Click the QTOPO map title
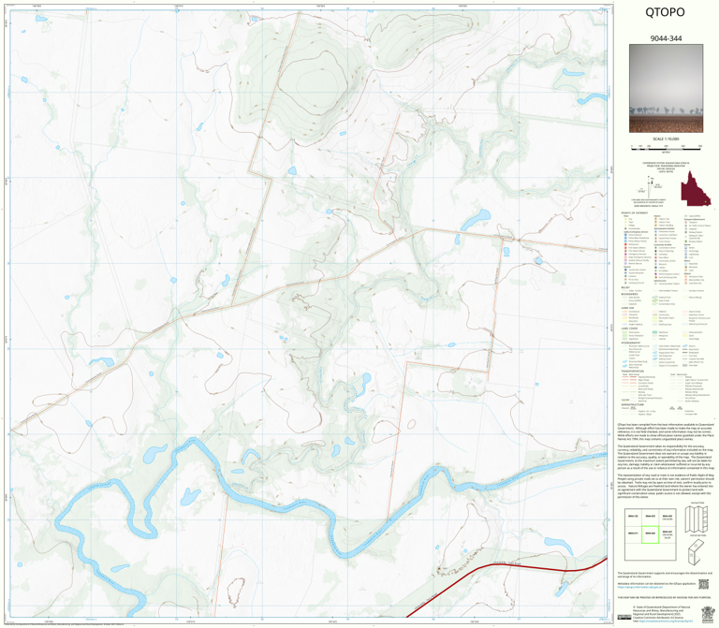 pyautogui.click(x=665, y=12)
